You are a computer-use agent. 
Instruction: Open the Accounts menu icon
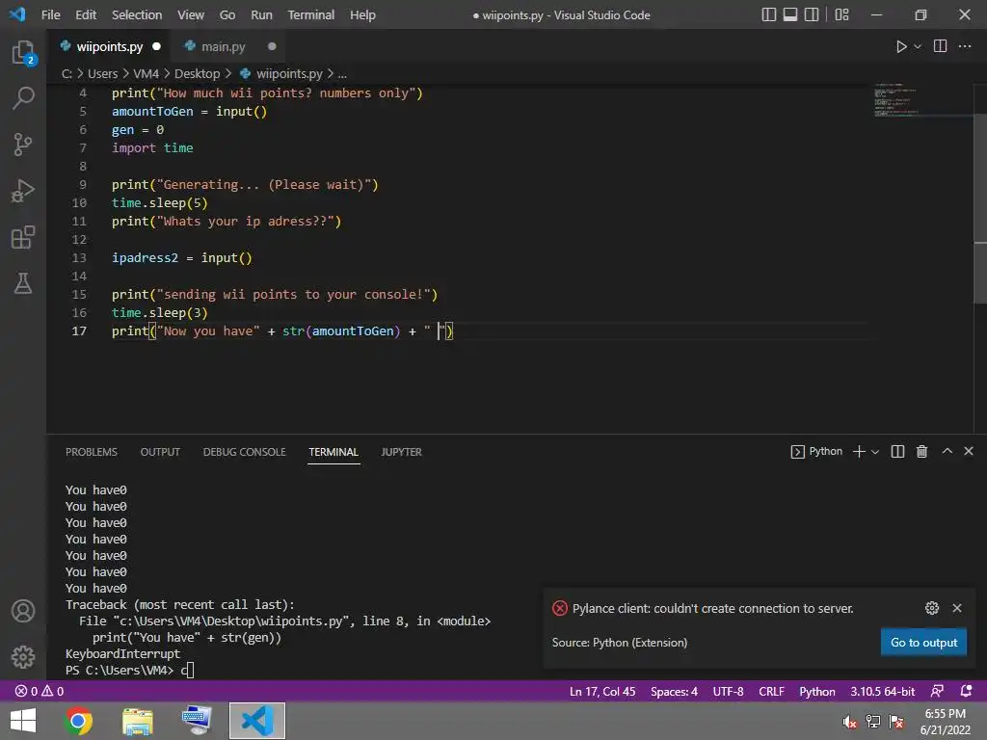[23, 611]
